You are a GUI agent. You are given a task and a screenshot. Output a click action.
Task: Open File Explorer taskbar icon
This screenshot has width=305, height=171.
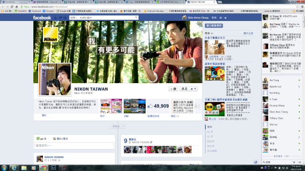point(24,168)
